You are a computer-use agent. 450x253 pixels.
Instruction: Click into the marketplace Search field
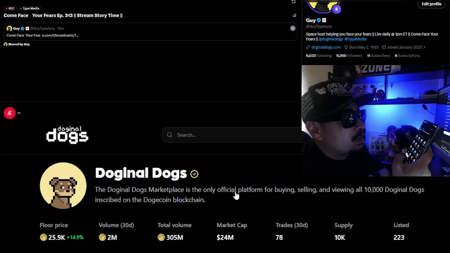point(232,135)
